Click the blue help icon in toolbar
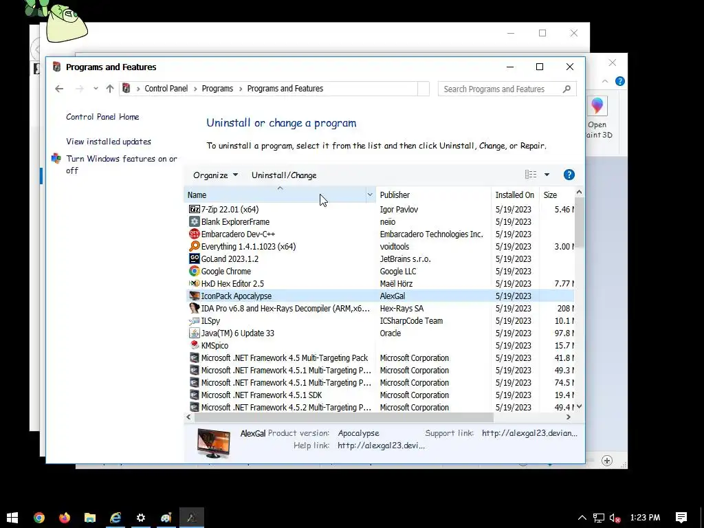704x528 pixels. 569,175
